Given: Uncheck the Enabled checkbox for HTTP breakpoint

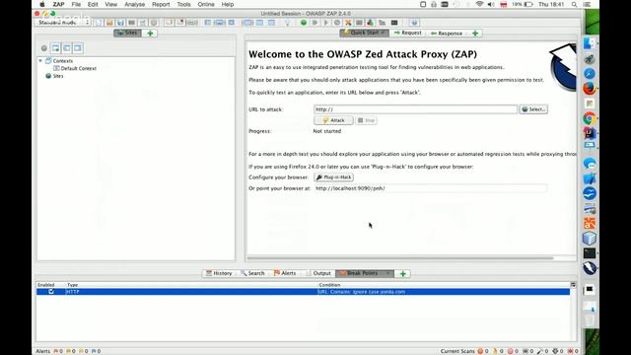Looking at the screenshot, I should [x=51, y=292].
